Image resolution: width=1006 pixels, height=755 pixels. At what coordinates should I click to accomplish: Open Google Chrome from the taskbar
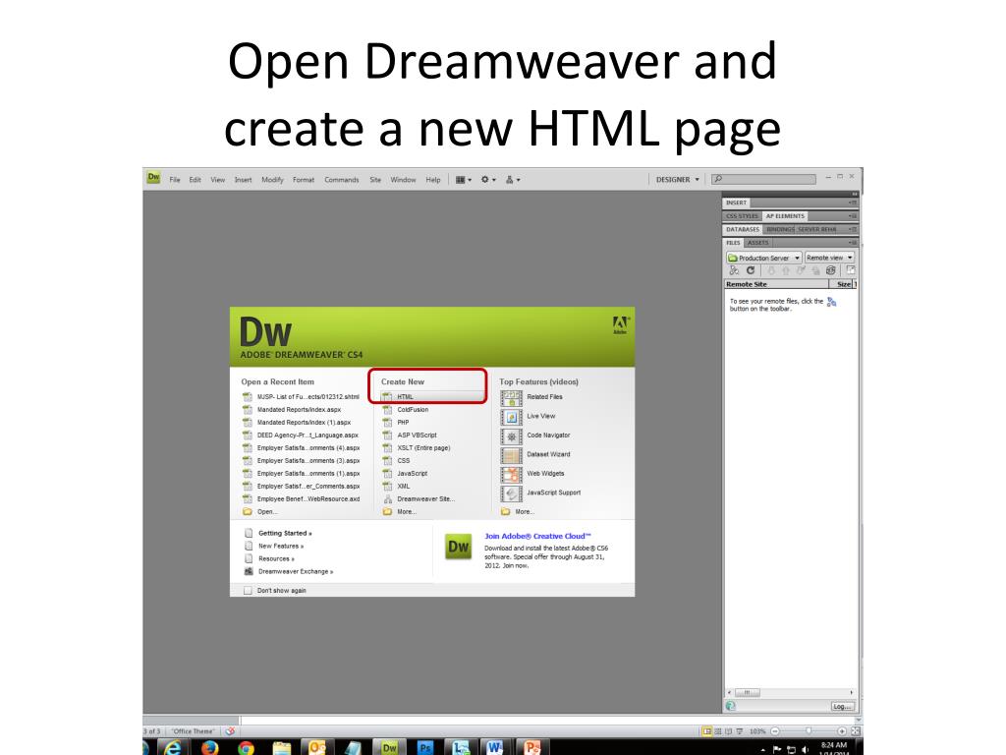coord(245,748)
